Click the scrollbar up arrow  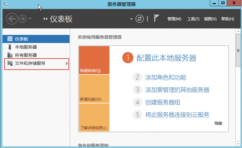238,31
